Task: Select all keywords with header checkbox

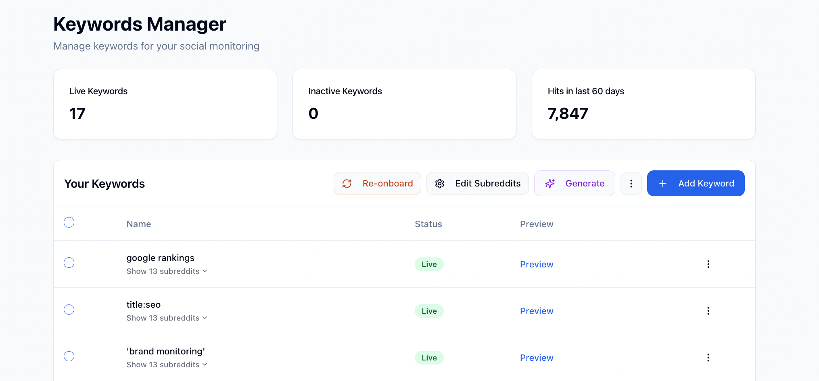Action: 69,222
